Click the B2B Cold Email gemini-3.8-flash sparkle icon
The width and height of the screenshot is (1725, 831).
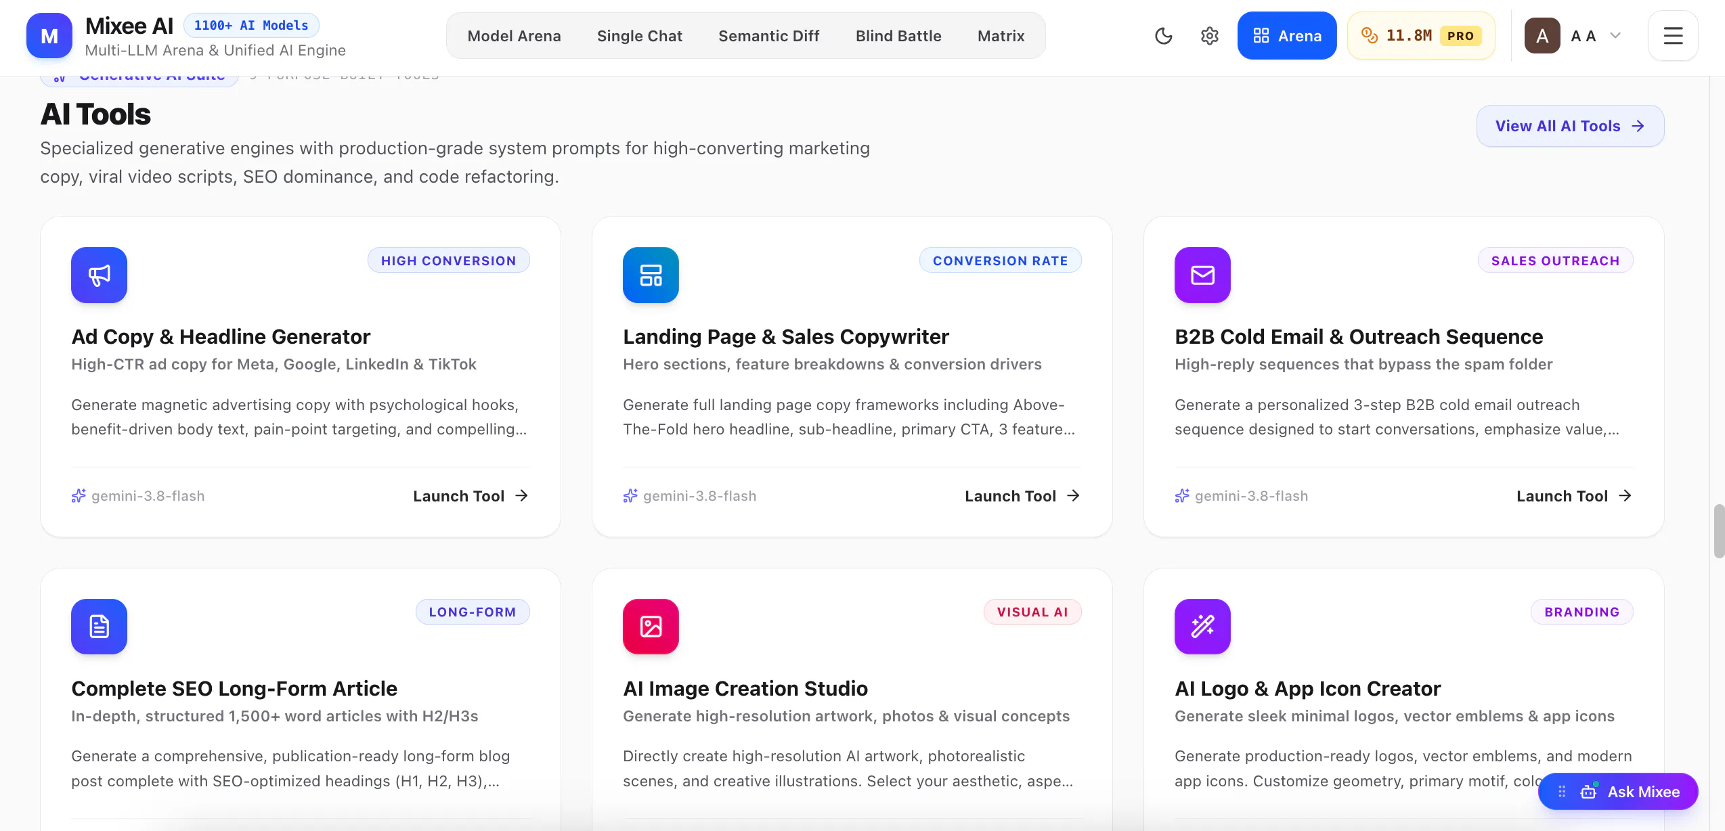(1182, 496)
